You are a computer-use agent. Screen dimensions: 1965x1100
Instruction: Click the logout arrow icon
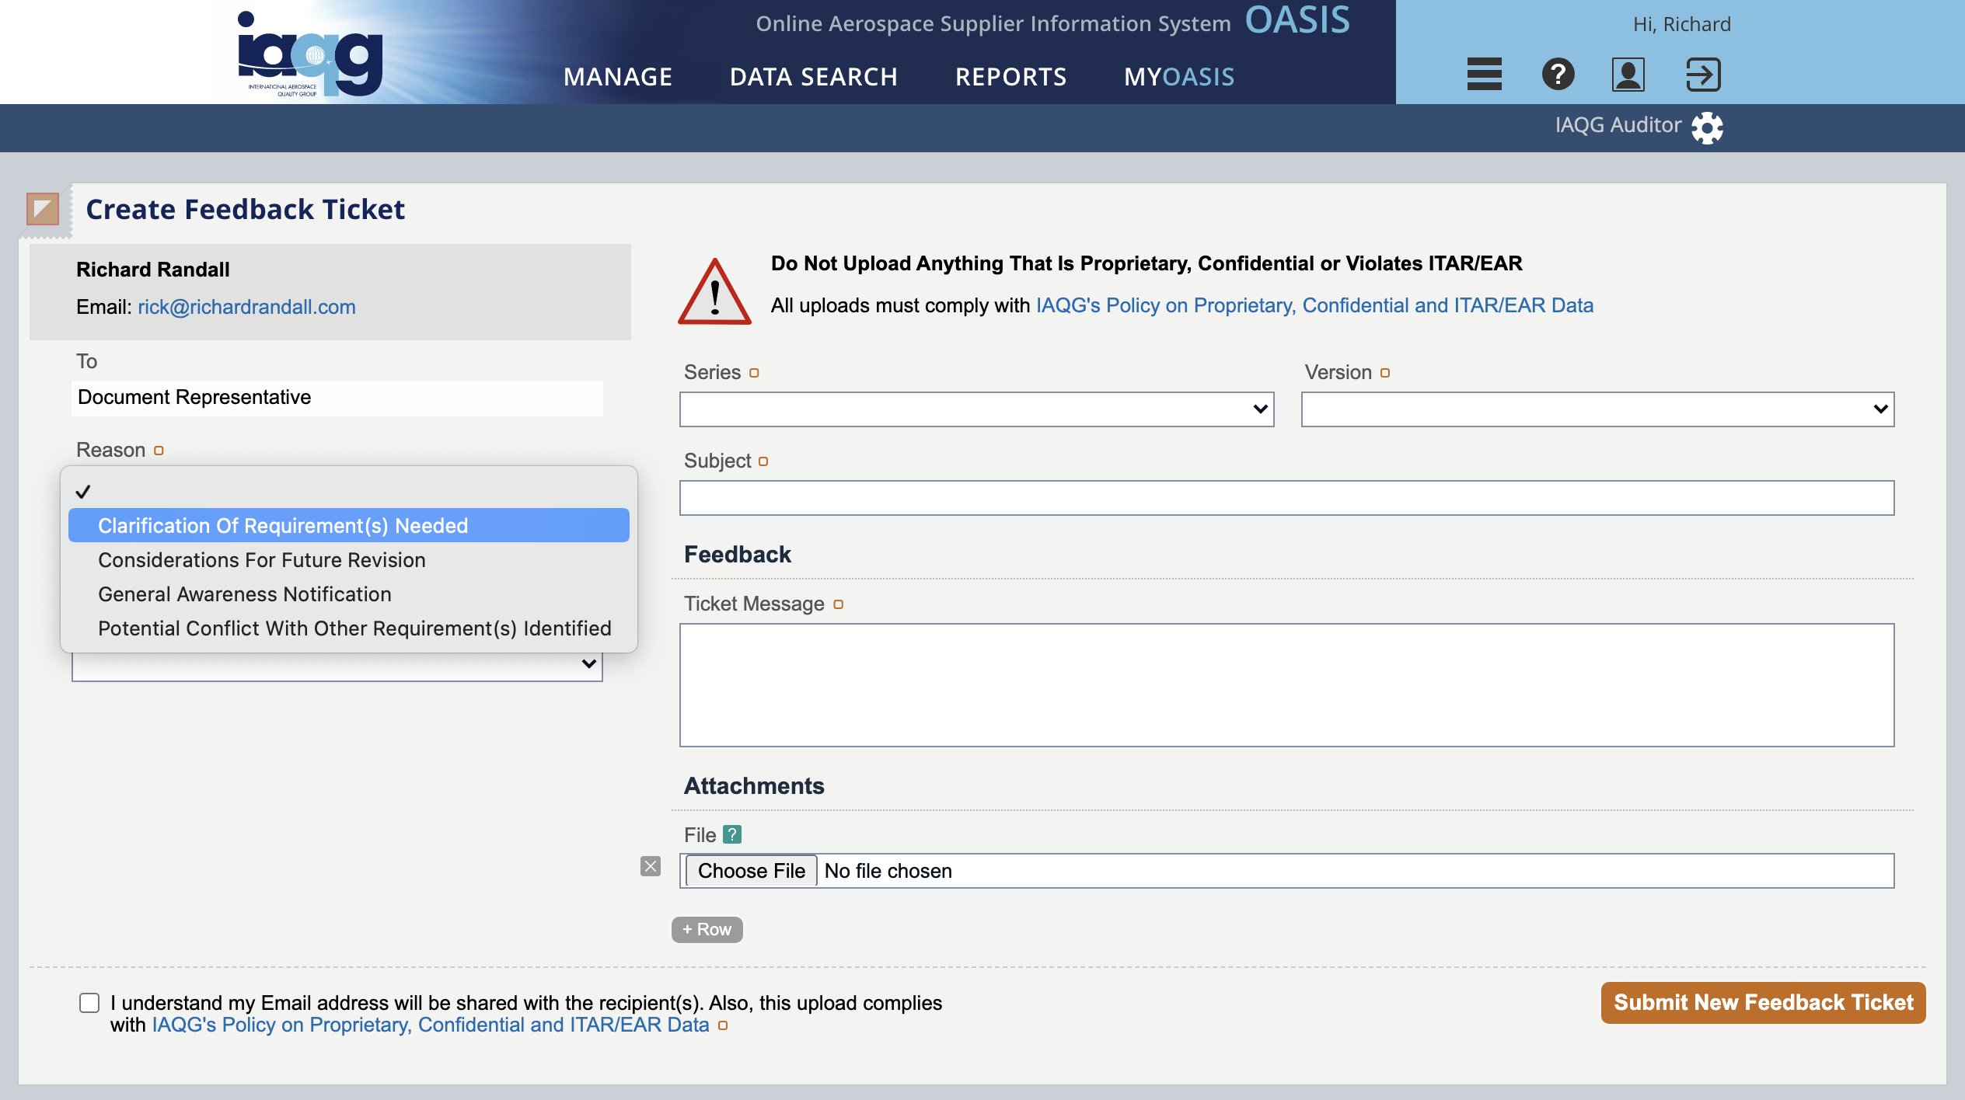tap(1702, 74)
